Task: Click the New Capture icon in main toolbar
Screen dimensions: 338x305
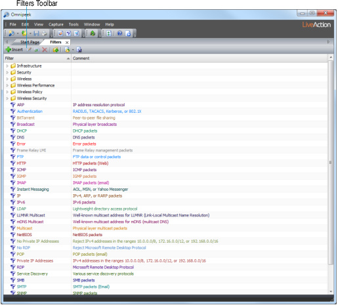Action: coord(11,33)
